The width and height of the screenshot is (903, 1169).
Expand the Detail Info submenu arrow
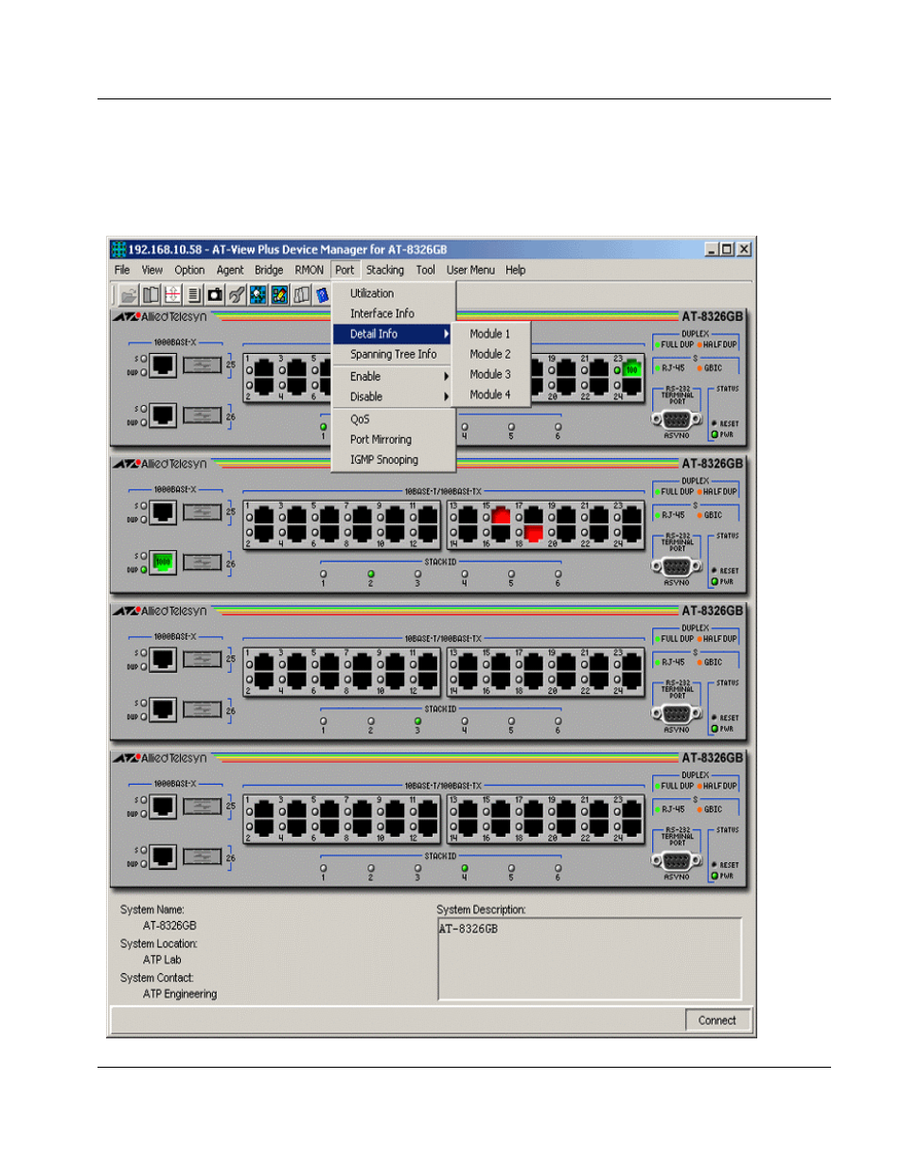click(446, 334)
